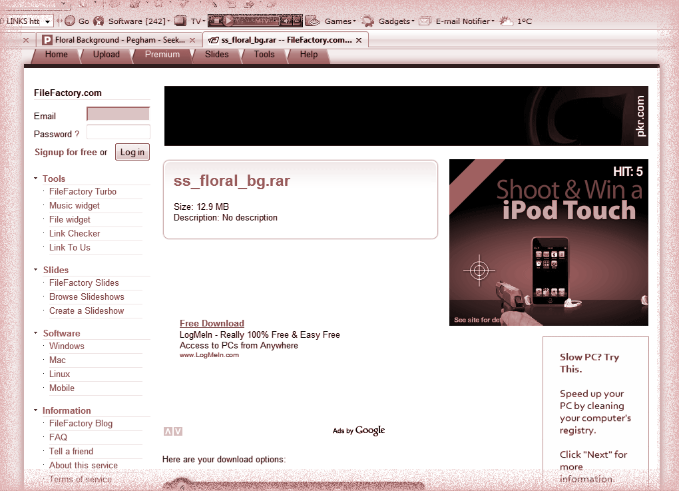This screenshot has height=491, width=679.
Task: Open the Software [242] dropdown
Action: (168, 21)
